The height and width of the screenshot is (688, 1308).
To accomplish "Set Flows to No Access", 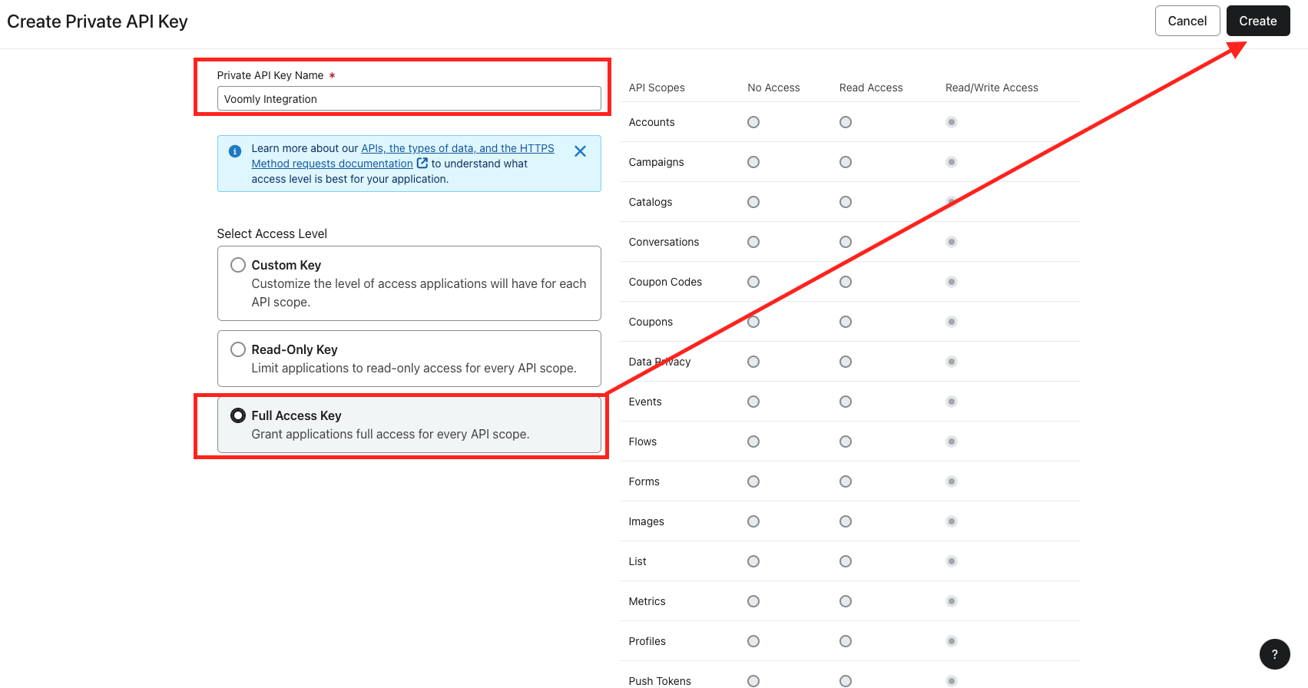I will pyautogui.click(x=753, y=442).
